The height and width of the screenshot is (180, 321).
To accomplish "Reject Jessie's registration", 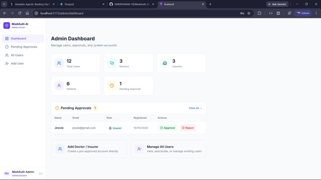I will (188, 128).
